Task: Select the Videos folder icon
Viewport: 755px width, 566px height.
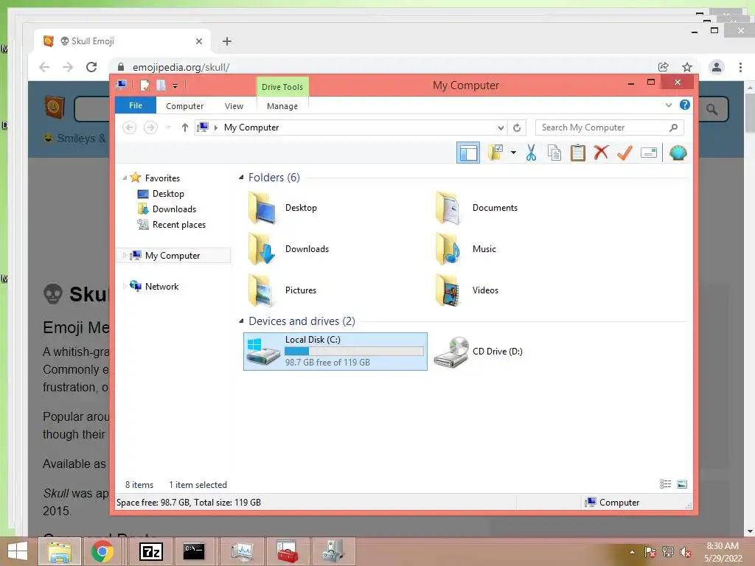Action: click(448, 290)
